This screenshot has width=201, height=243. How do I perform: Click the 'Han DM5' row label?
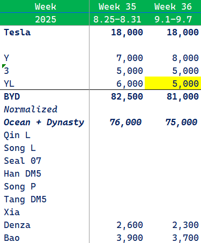click(23, 173)
